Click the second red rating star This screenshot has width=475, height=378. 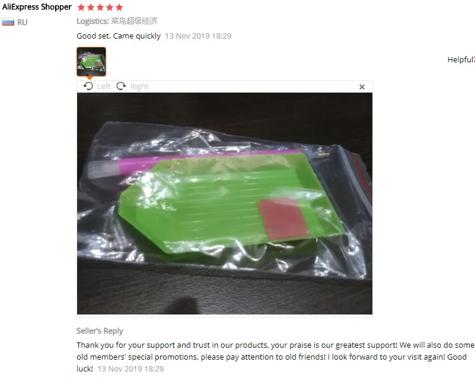click(x=91, y=7)
